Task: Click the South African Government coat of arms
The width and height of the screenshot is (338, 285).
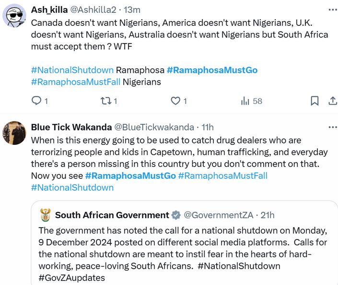Action: click(x=45, y=215)
